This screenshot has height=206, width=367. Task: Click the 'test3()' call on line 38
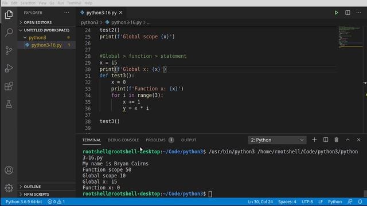tap(110, 121)
